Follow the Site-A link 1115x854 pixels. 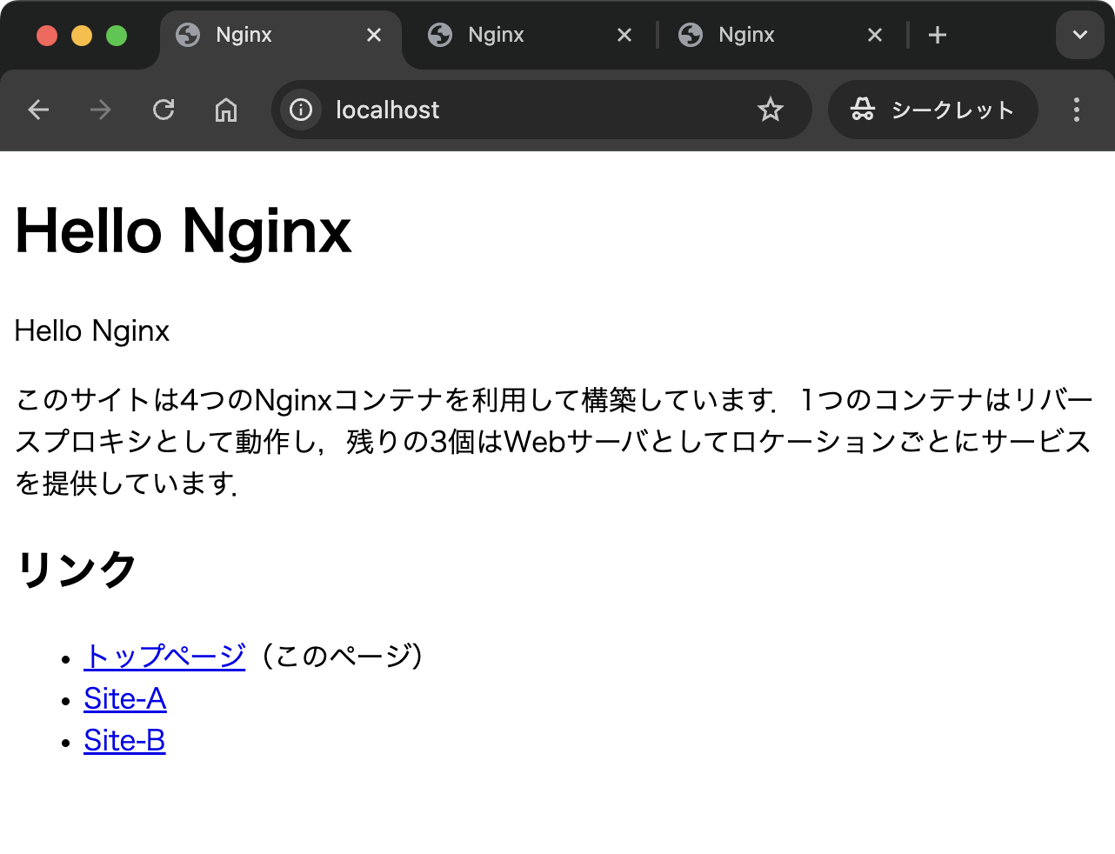coord(124,698)
